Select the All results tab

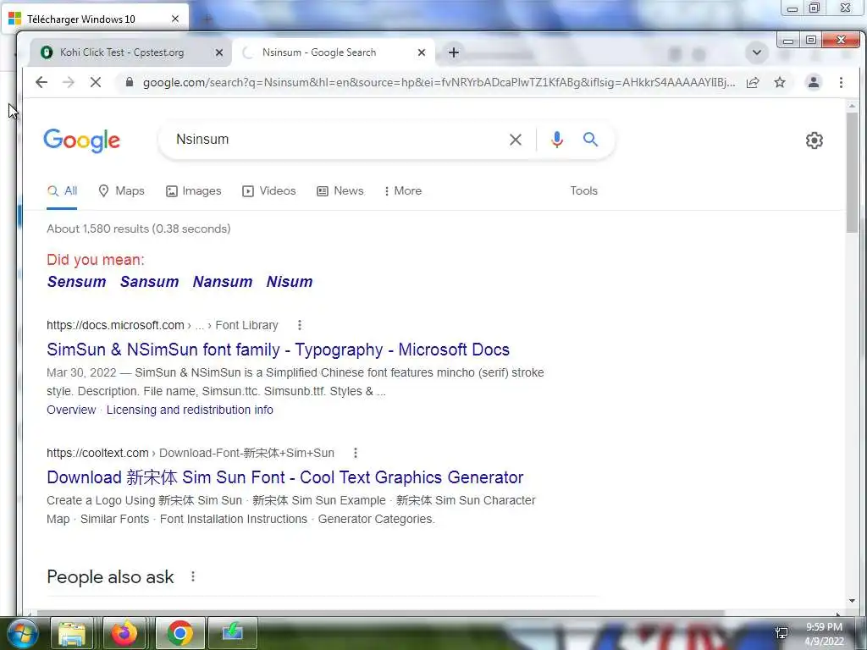point(62,191)
